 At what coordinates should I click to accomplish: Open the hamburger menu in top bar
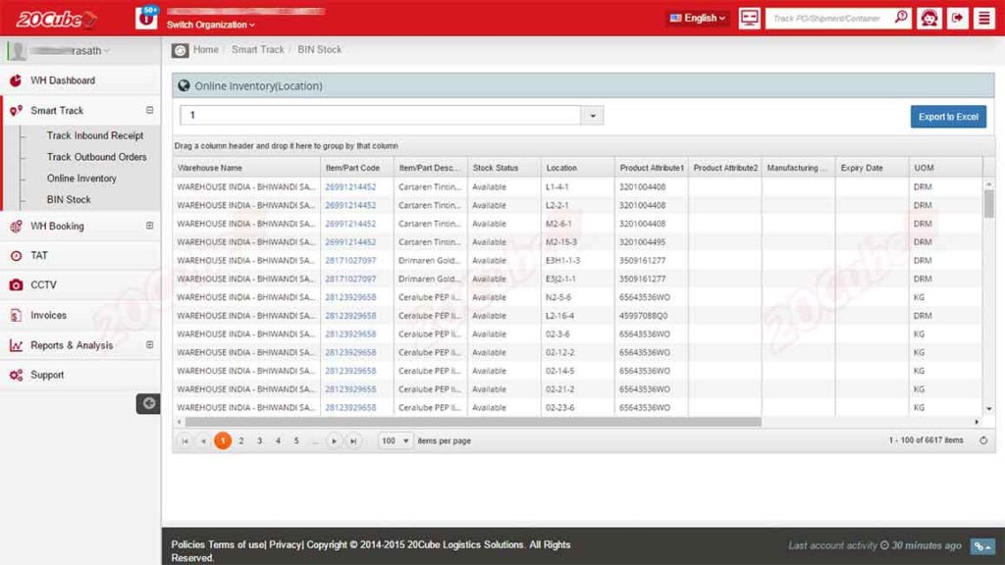983,19
